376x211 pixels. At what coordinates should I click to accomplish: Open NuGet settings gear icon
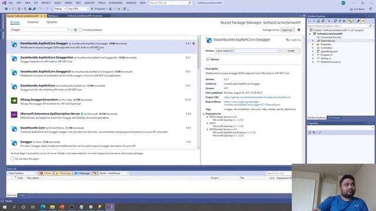click(299, 30)
